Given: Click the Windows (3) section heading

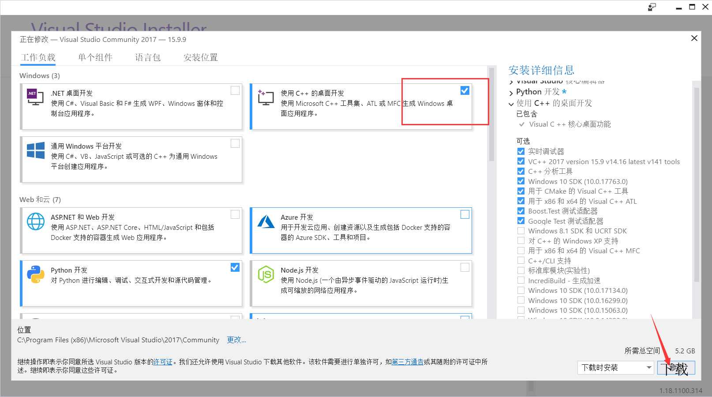Looking at the screenshot, I should (x=40, y=75).
